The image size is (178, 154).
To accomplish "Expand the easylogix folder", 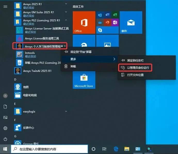I will pyautogui.click(x=66, y=111).
